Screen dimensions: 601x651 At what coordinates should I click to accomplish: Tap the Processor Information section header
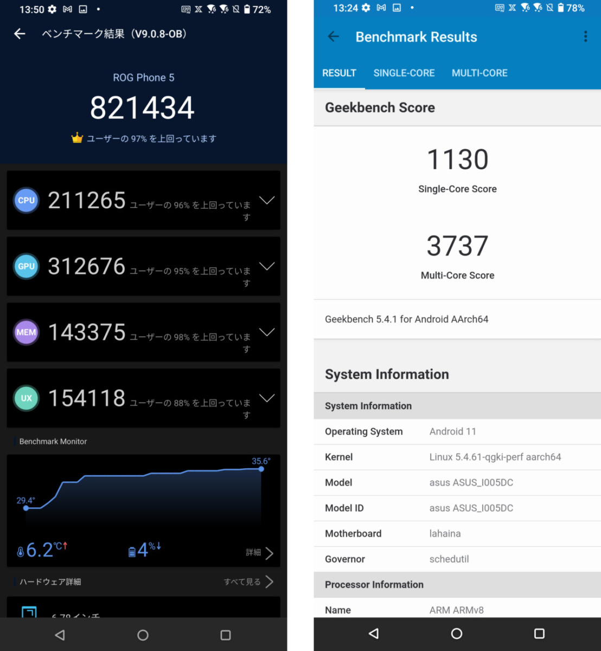pos(457,584)
